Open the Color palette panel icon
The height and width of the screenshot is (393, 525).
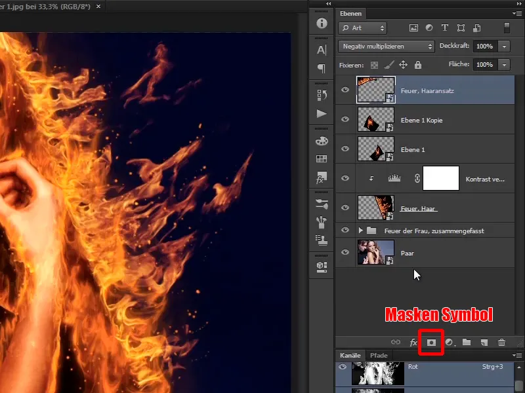point(322,141)
